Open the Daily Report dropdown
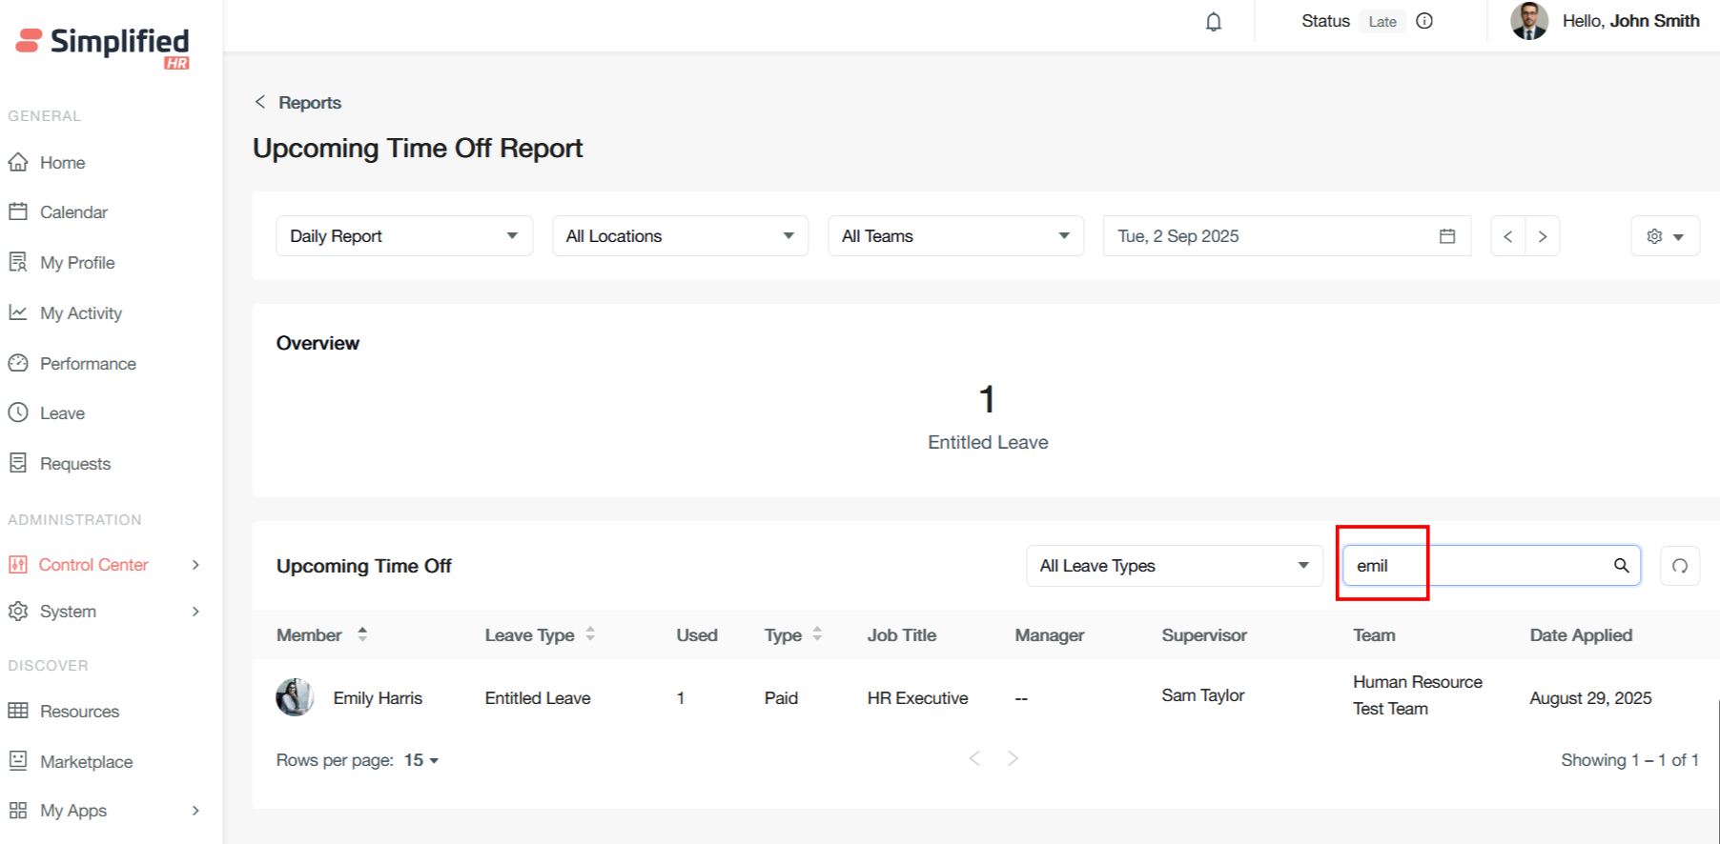Image resolution: width=1720 pixels, height=844 pixels. click(404, 236)
